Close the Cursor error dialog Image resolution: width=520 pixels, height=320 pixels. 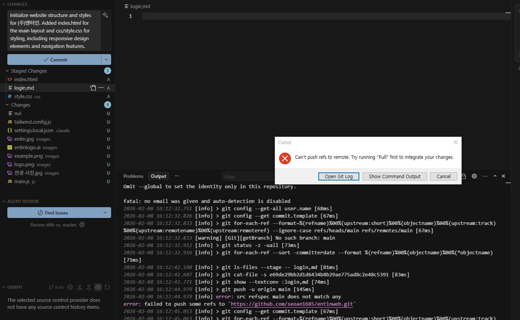456,142
